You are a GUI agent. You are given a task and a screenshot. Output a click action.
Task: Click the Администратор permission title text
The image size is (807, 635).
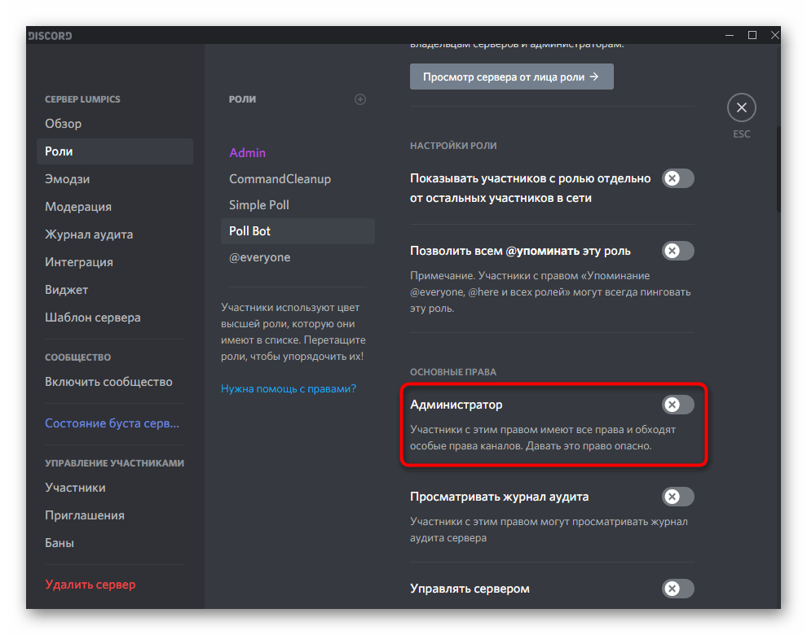[456, 405]
